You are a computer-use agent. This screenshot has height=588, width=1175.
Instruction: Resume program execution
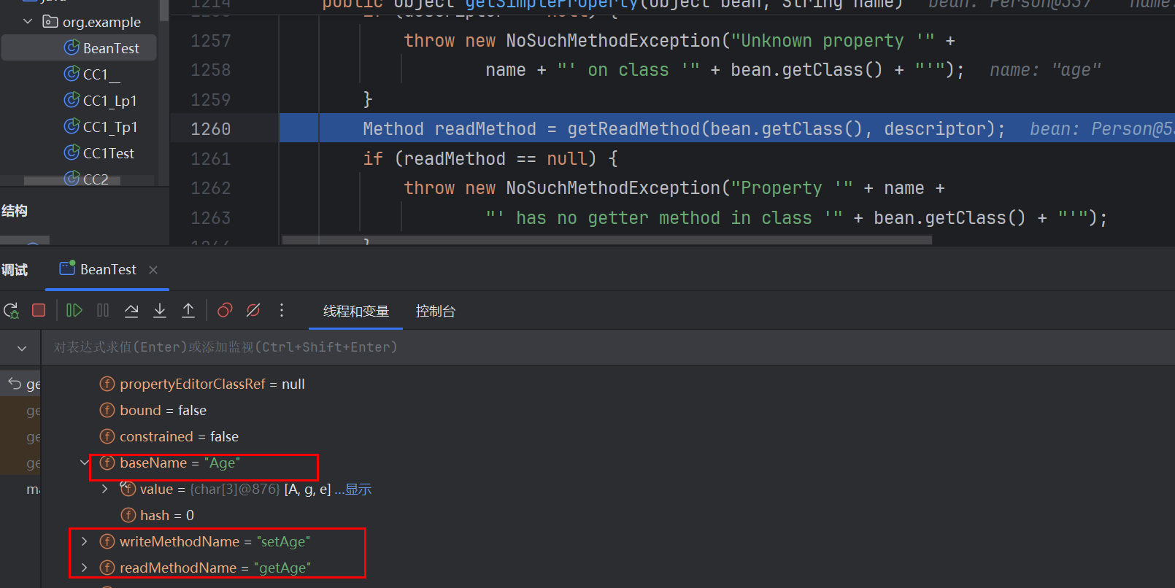coord(74,311)
